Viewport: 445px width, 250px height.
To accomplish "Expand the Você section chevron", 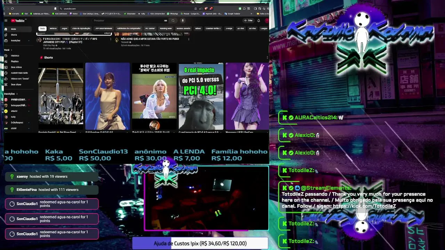I will click(11, 50).
